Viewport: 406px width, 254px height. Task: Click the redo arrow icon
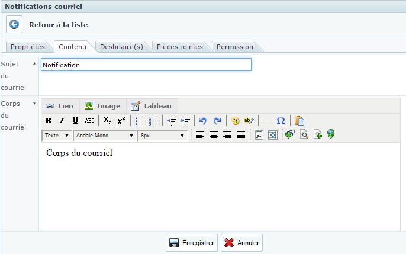click(217, 121)
